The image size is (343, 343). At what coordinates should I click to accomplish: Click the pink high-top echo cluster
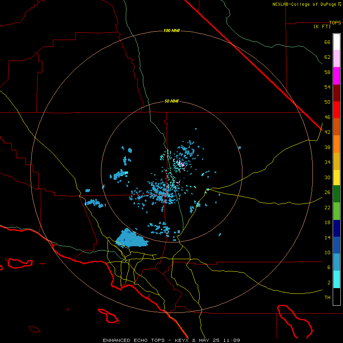181,164
